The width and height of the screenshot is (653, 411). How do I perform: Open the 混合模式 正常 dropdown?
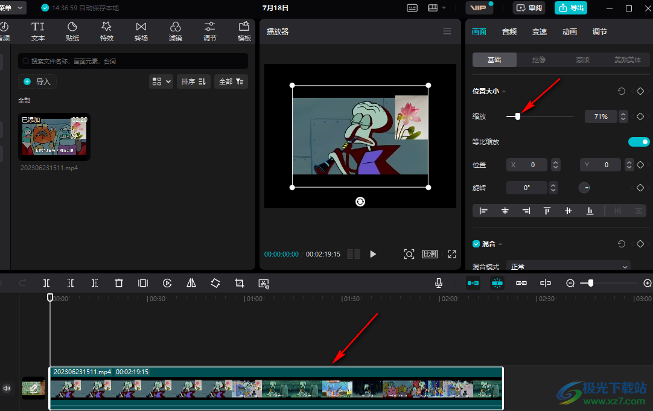569,267
